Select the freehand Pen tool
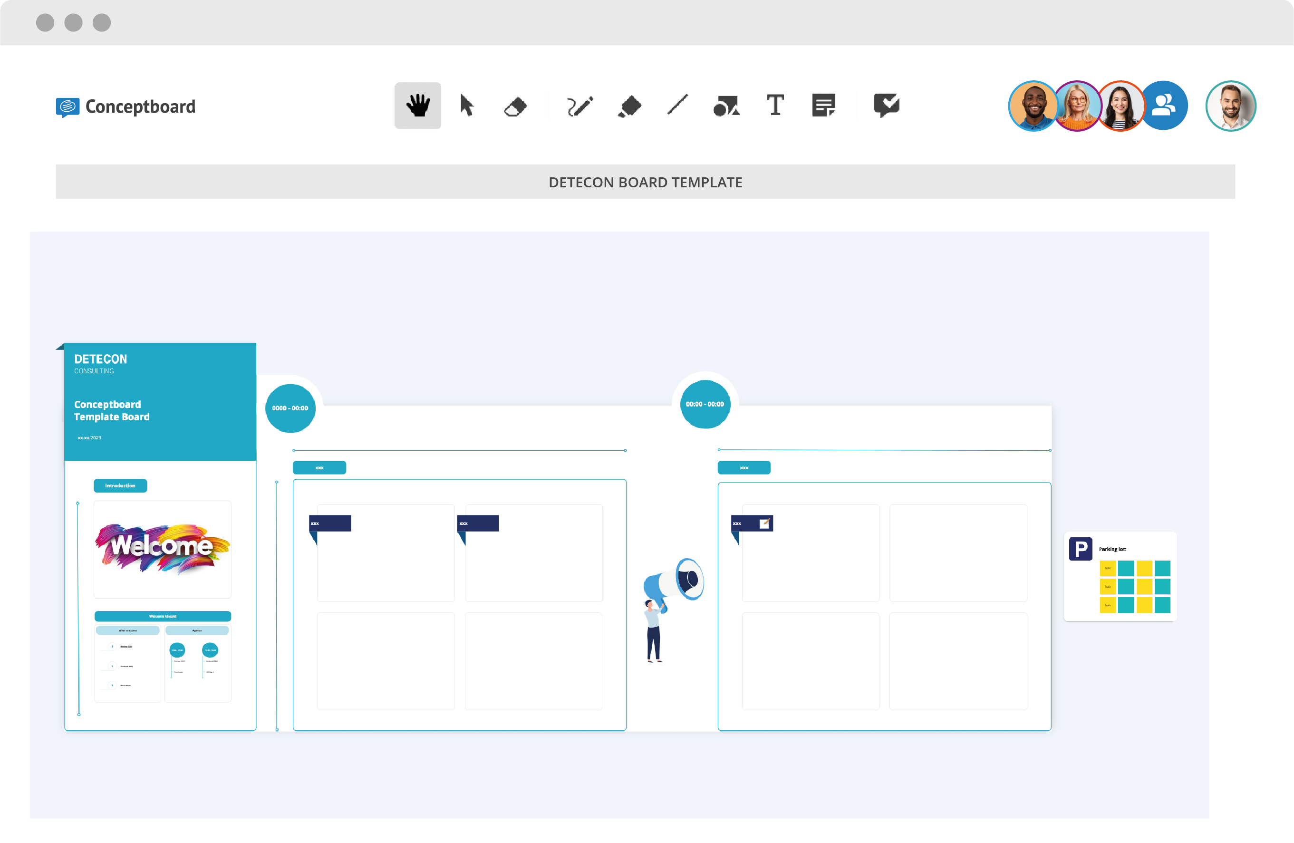Screen dimensions: 1294x843 coord(579,106)
